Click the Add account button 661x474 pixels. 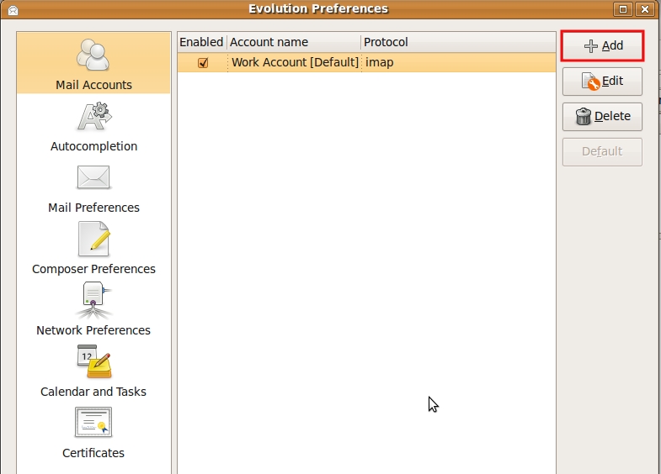pos(602,45)
